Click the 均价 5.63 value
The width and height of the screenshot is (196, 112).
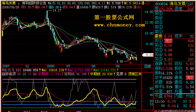point(184,64)
